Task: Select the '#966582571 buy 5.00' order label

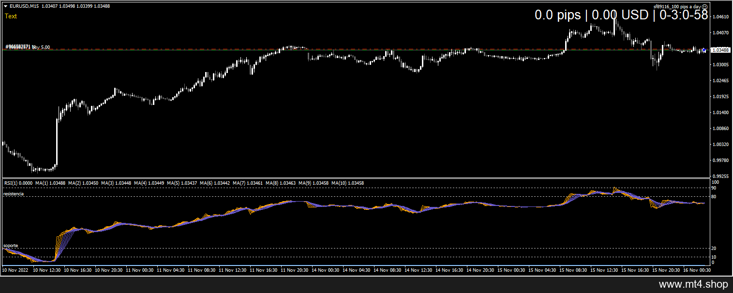Action: pos(28,47)
